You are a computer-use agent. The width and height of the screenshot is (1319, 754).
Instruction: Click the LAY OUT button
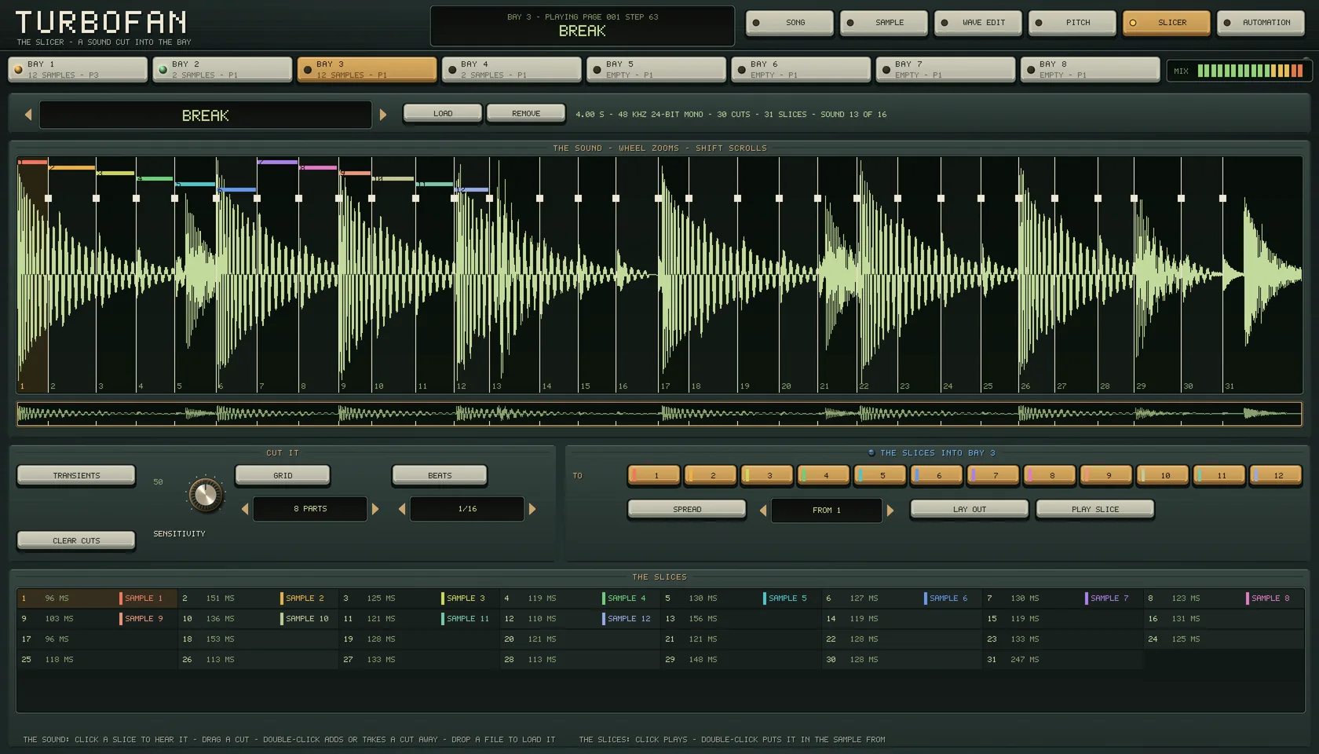click(970, 510)
